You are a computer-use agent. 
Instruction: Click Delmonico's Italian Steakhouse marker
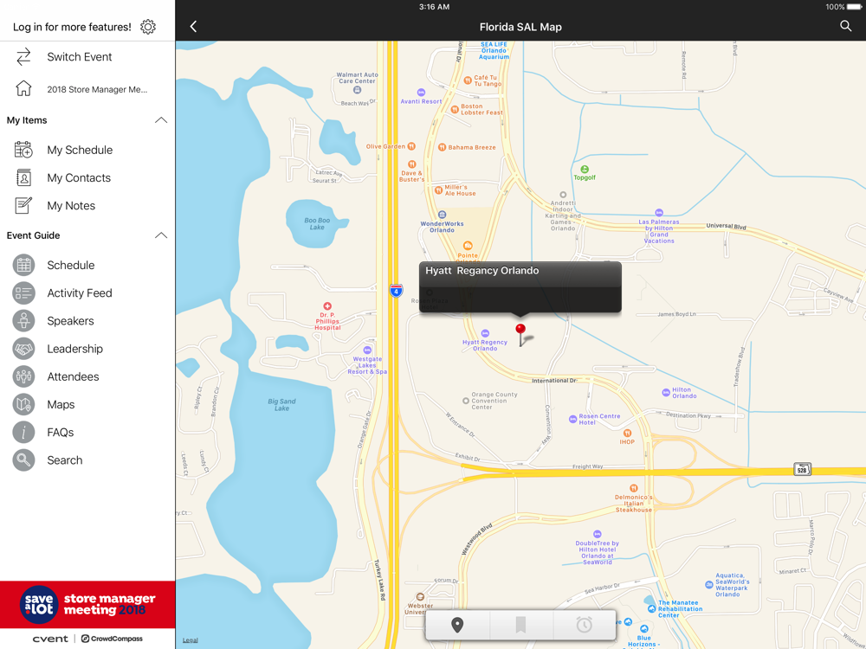[634, 488]
